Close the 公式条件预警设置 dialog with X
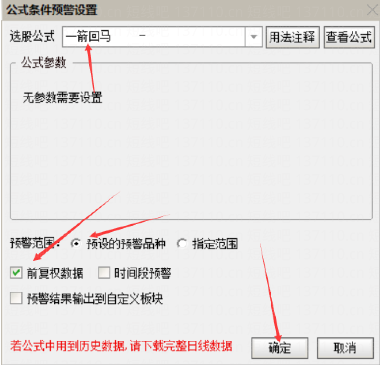380x365 pixels. pyautogui.click(x=372, y=10)
